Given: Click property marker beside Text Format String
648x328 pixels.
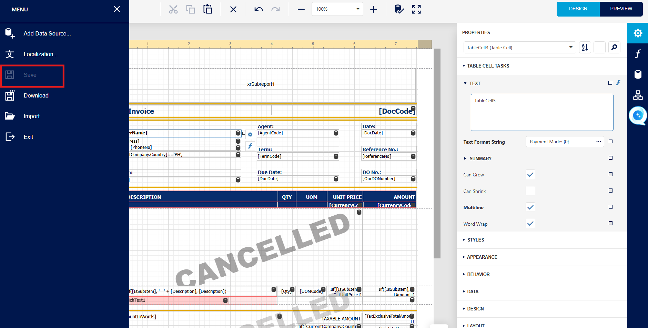Looking at the screenshot, I should (611, 142).
